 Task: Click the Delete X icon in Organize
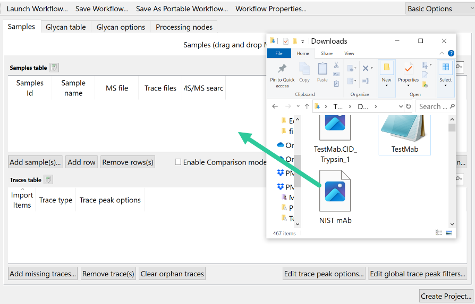(x=366, y=68)
